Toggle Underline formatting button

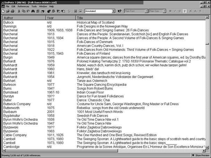pyautogui.click(x=180, y=11)
